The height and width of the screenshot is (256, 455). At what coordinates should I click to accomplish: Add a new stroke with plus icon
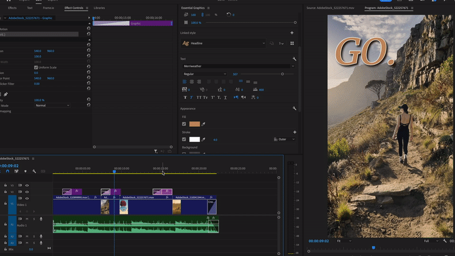295,132
